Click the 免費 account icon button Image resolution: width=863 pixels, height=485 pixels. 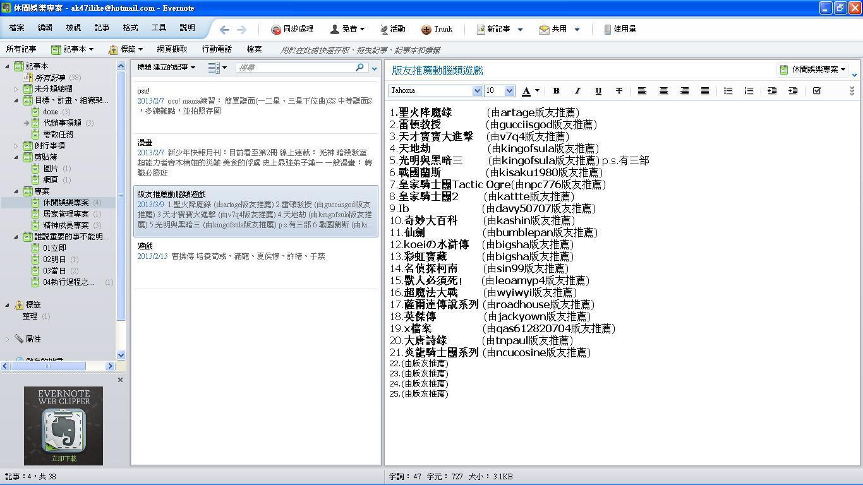pos(347,29)
